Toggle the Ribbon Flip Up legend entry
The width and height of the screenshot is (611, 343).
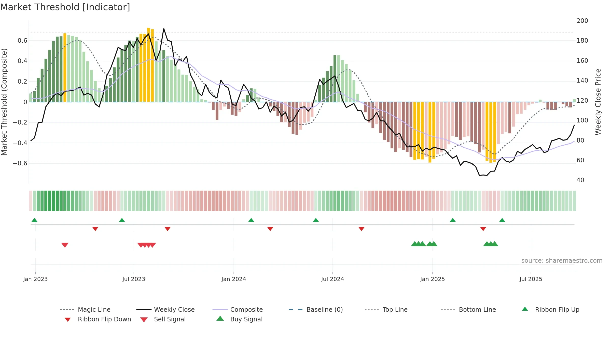550,309
